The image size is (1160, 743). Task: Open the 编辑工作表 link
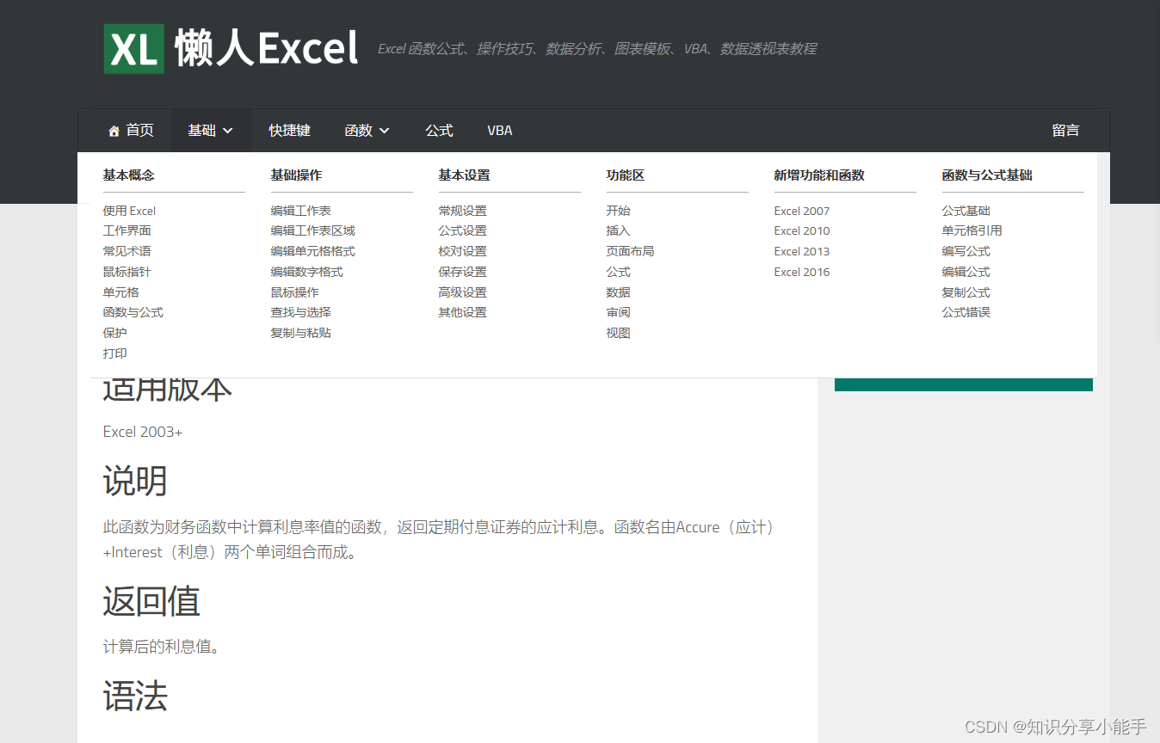[301, 211]
